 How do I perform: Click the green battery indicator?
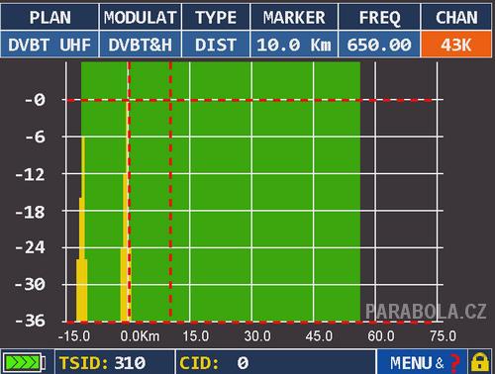(24, 363)
